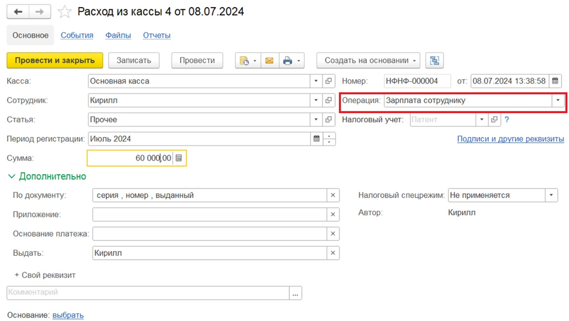Add document to favorites with star icon
The height and width of the screenshot is (321, 569).
pyautogui.click(x=65, y=12)
